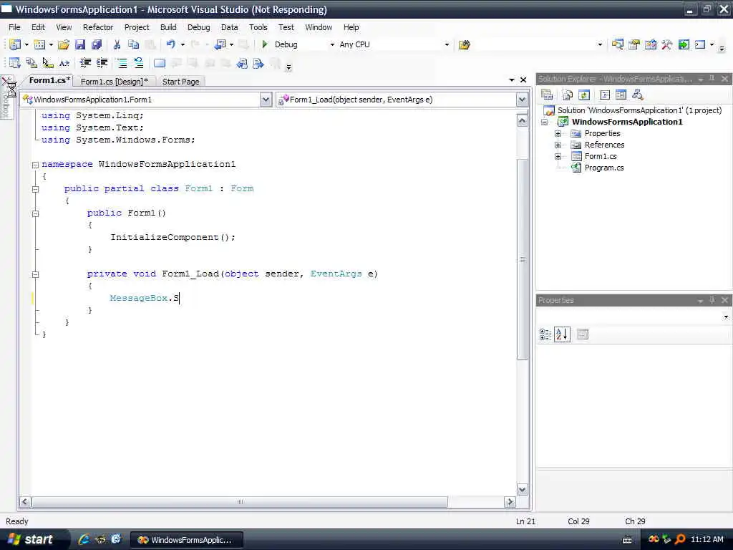Open the Build menu
The image size is (733, 550).
pyautogui.click(x=168, y=27)
